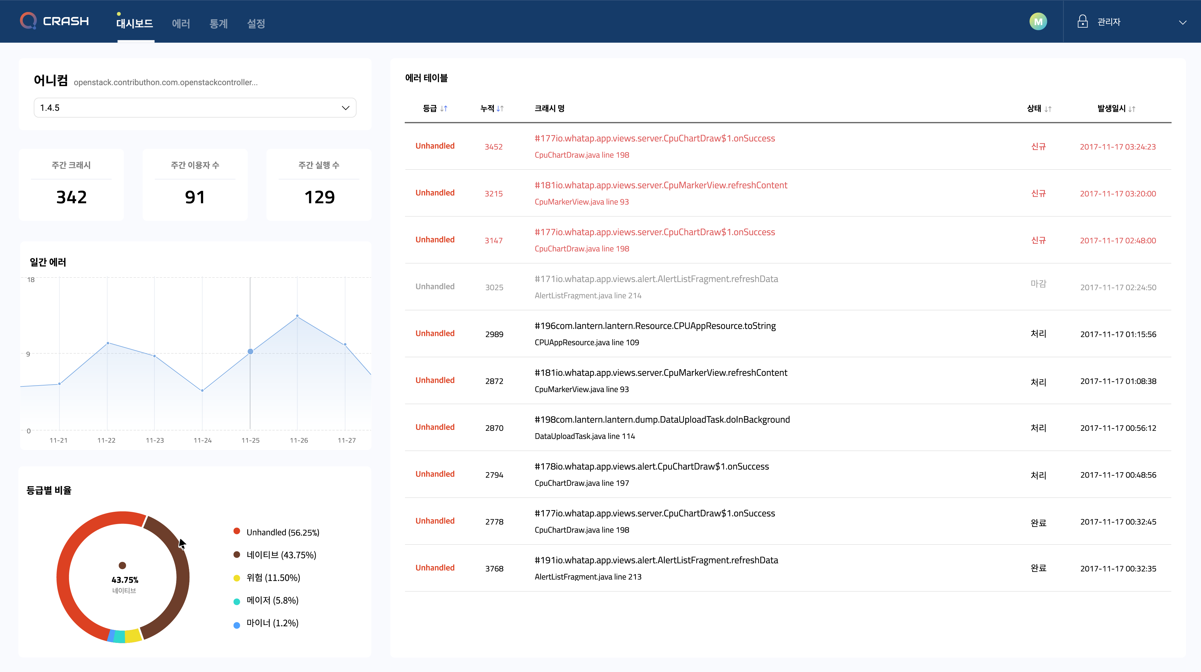Sort table by 등급 column arrows
This screenshot has width=1201, height=672.
pos(444,109)
